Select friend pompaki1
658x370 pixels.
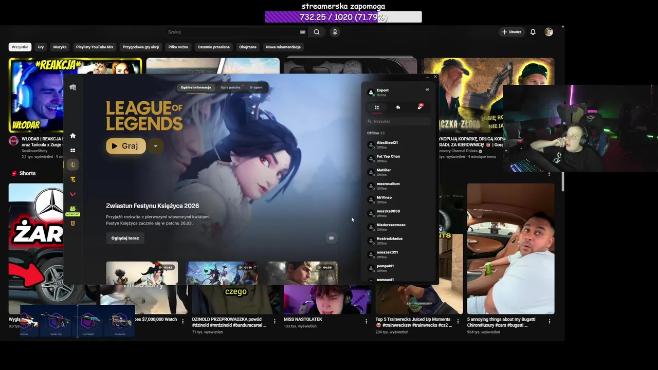click(x=399, y=268)
